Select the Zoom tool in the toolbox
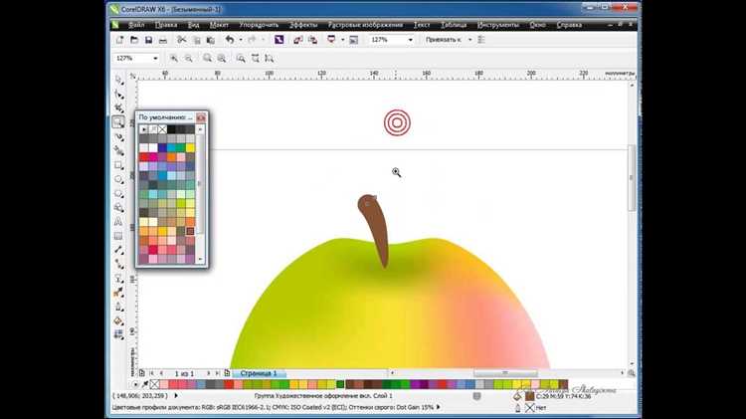The image size is (746, 419). [118, 122]
